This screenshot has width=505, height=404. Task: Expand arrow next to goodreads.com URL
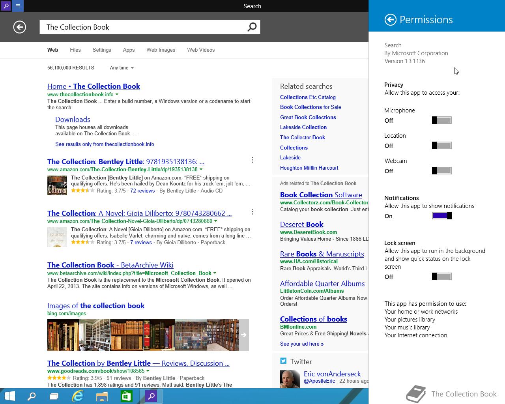tap(148, 371)
